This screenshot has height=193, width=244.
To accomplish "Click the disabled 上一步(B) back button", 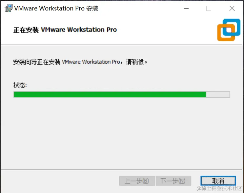I will 137,181.
